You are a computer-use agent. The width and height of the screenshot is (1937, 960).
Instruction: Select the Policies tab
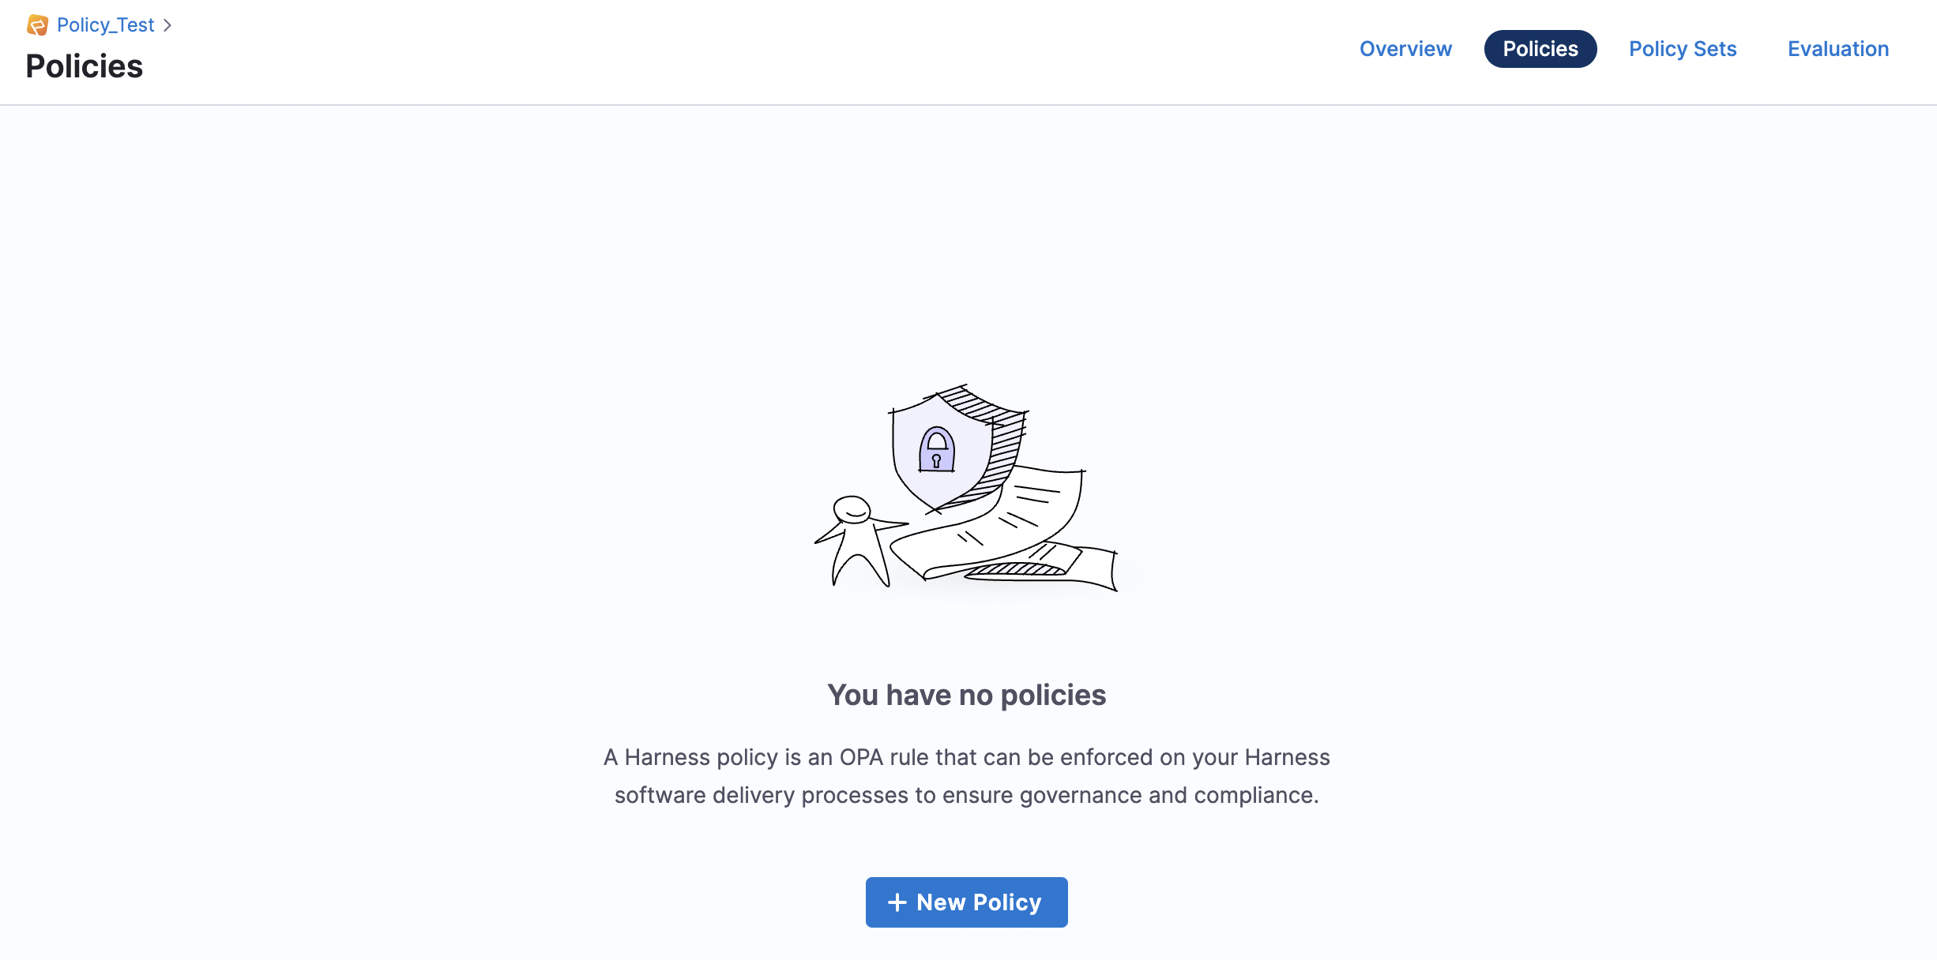(1540, 49)
